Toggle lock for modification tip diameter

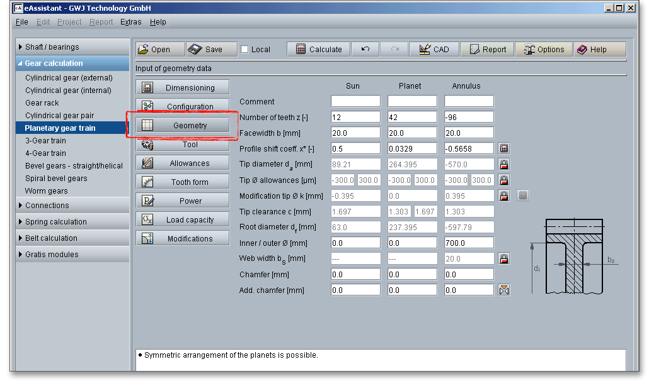pos(503,196)
